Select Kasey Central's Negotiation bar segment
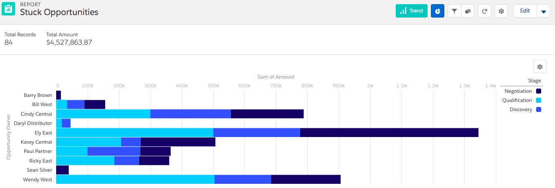This screenshot has height=188, width=555. 178,142
